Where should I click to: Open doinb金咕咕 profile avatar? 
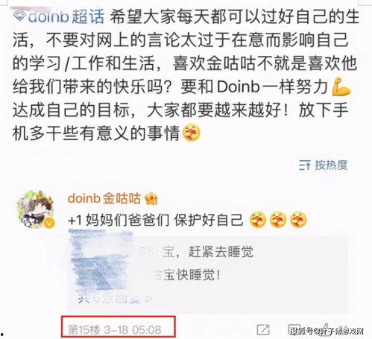pos(36,209)
